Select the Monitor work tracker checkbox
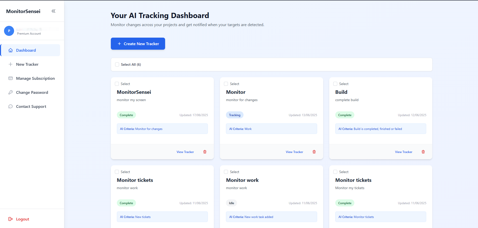 226,172
